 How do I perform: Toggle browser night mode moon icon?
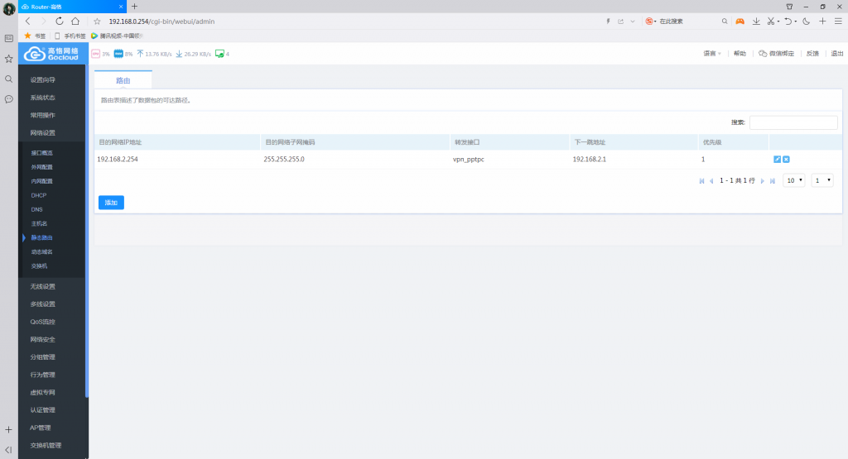[807, 21]
